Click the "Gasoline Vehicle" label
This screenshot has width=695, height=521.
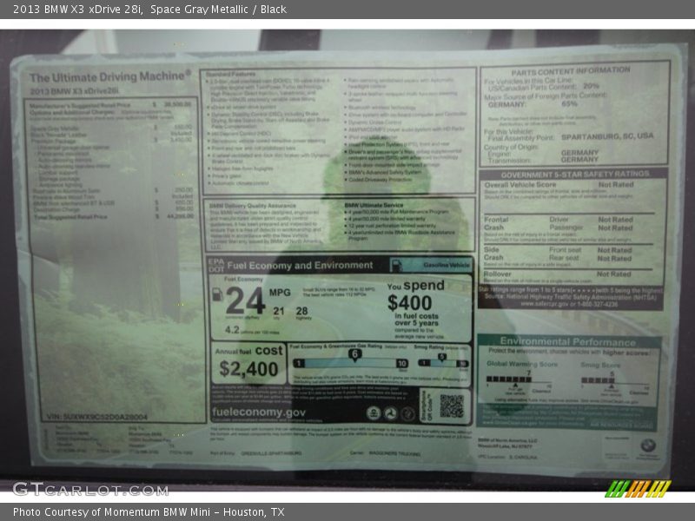coord(447,265)
